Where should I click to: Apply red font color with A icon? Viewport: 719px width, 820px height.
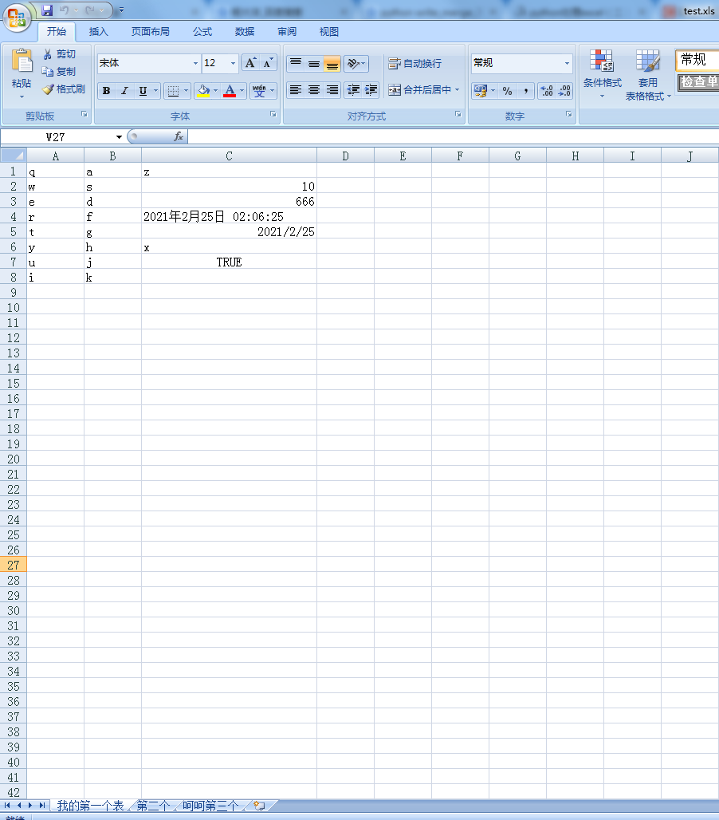click(x=230, y=90)
